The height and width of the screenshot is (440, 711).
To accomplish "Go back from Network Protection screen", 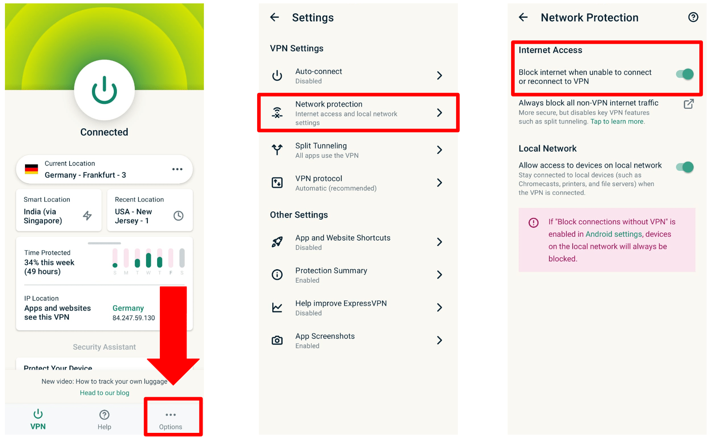I will click(x=523, y=17).
